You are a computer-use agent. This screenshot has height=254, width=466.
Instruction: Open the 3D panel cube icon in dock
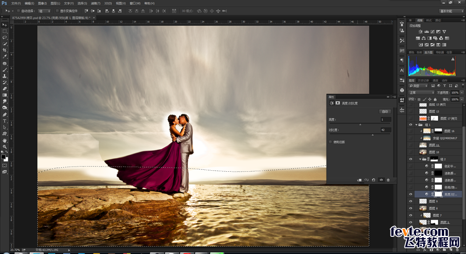[x=402, y=90]
